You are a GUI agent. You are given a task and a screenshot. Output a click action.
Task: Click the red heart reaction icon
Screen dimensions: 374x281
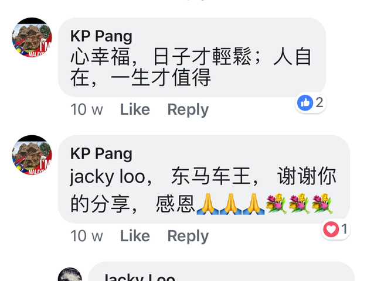(331, 229)
